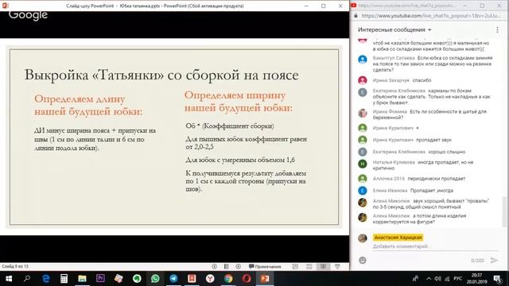The image size is (509, 286).
Task: Click the padlock icon in YouTube address bar
Action: [356, 16]
